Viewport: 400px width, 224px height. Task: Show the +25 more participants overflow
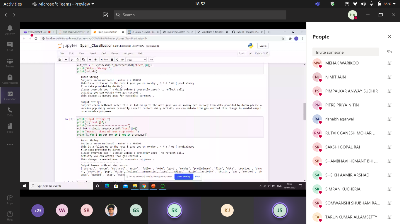[x=38, y=210]
